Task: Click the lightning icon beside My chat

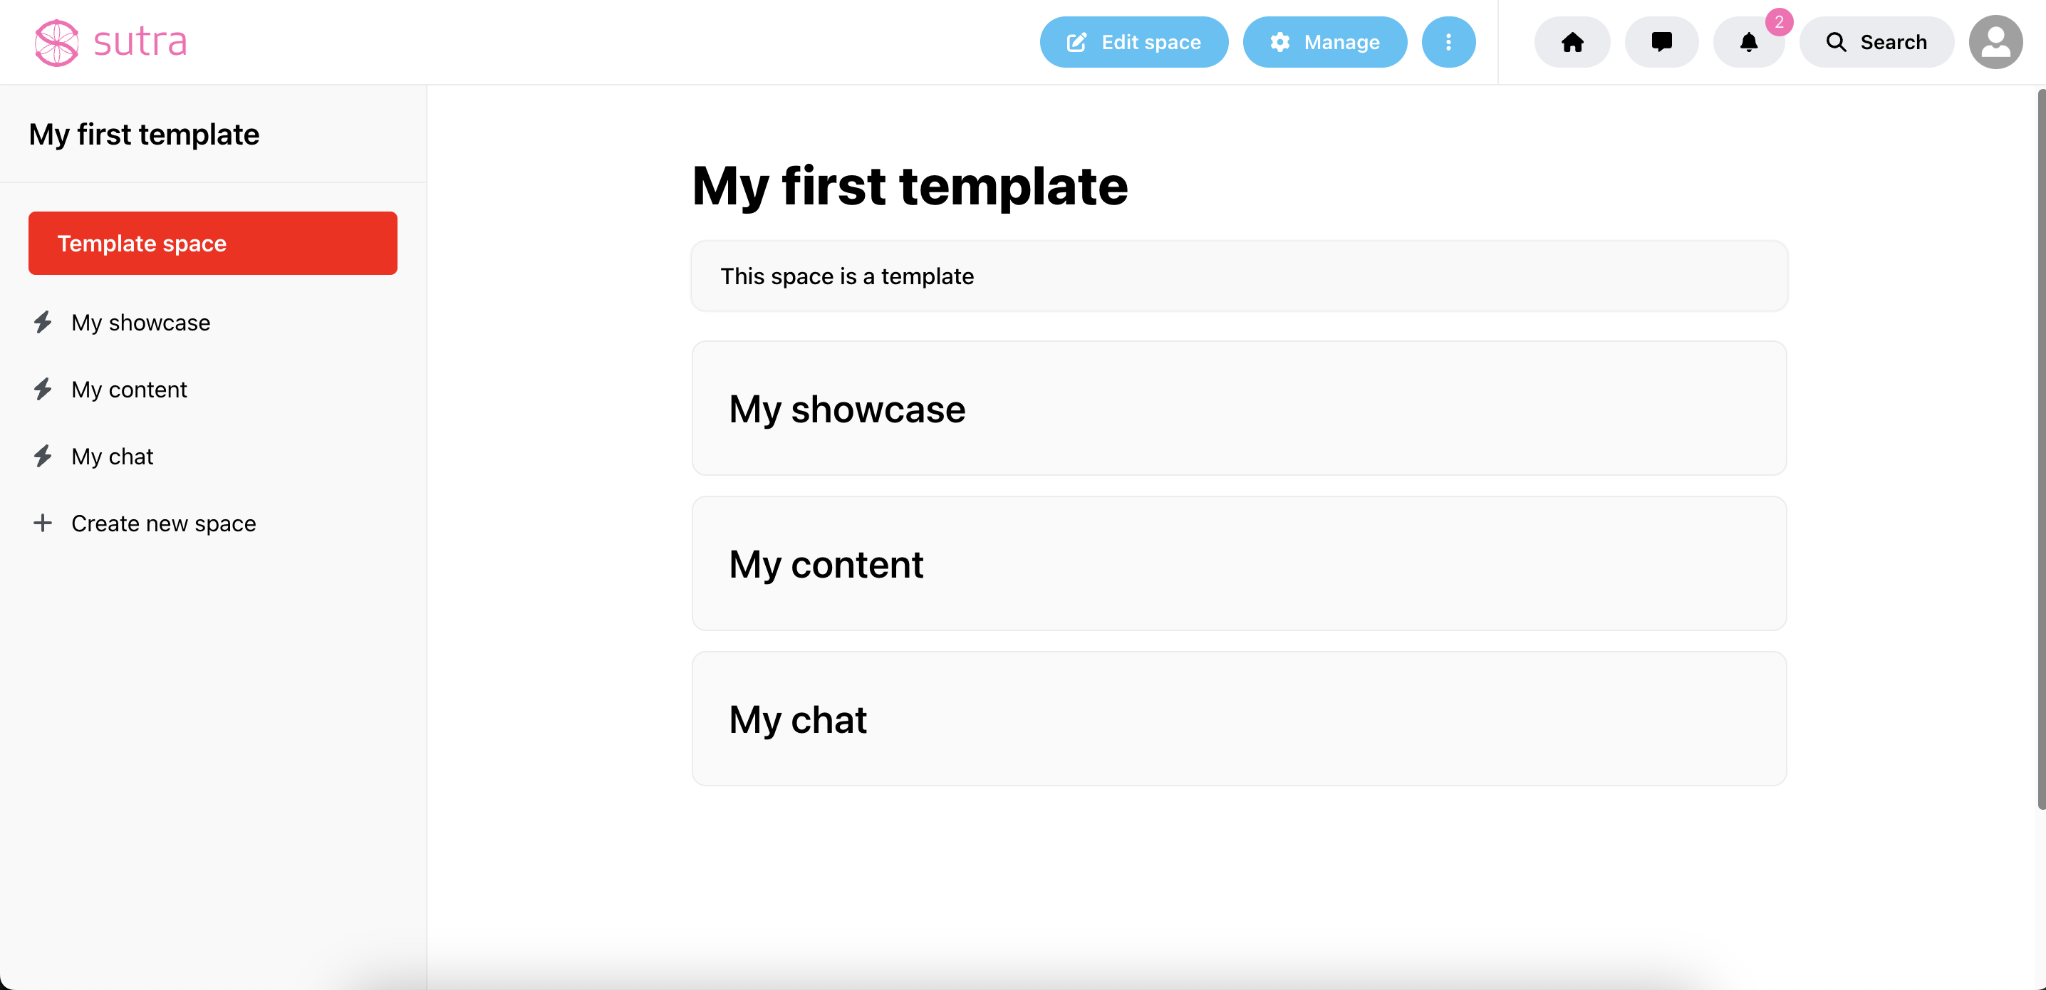Action: [x=43, y=457]
